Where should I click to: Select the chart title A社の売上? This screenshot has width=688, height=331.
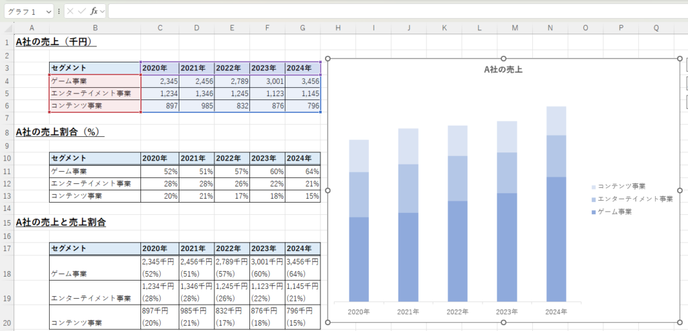point(503,69)
